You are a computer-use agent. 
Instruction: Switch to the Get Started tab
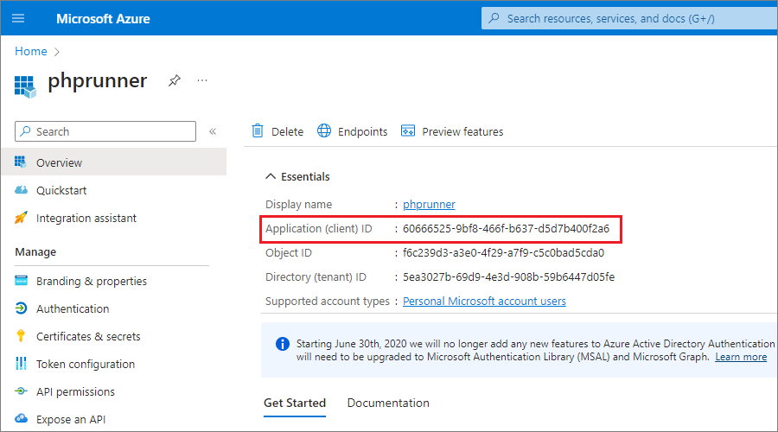click(x=295, y=403)
